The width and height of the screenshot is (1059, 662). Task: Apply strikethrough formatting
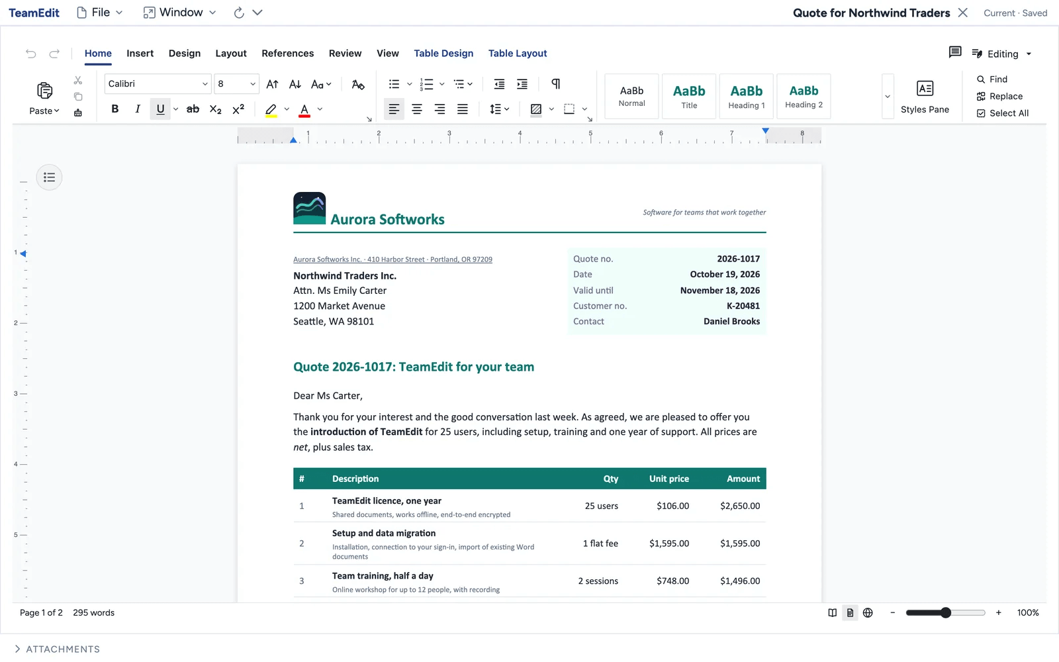click(193, 109)
